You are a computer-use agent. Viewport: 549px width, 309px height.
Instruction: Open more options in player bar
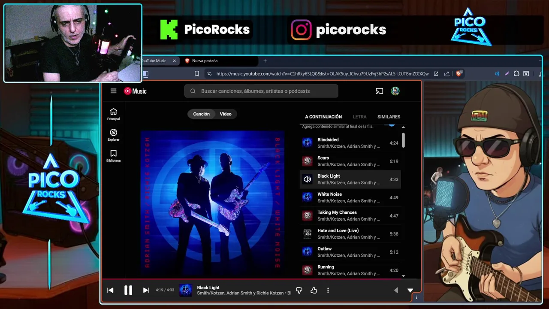[x=328, y=290]
